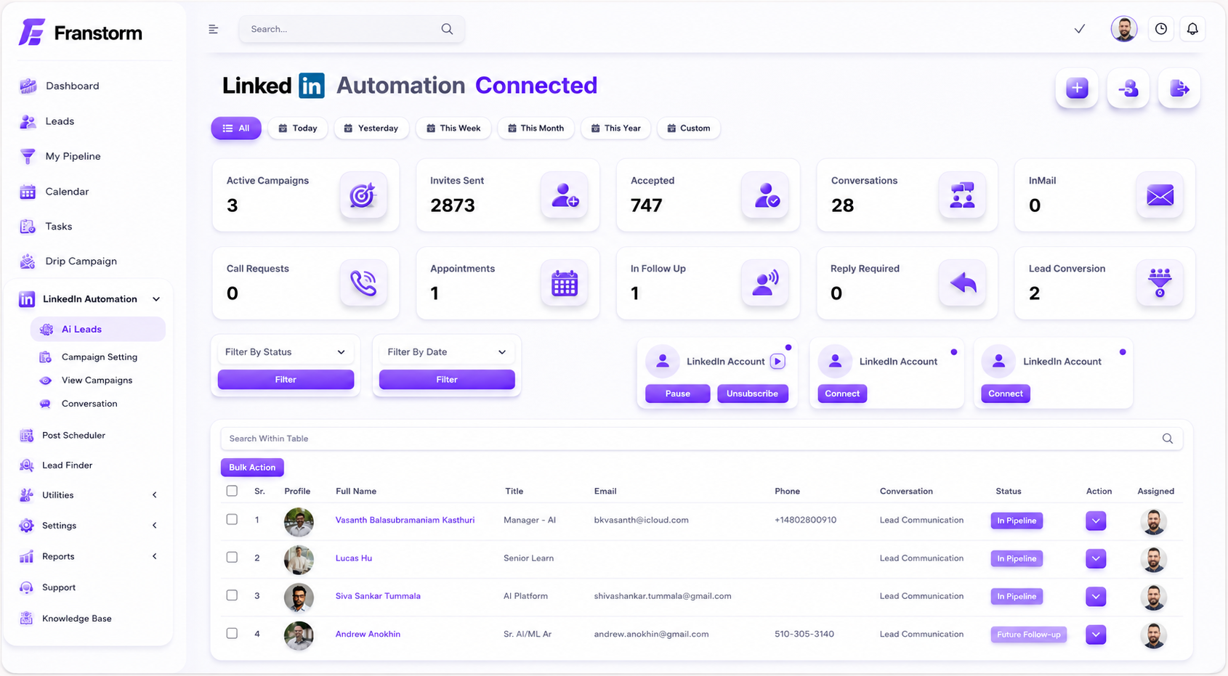Open Conversation sidebar submenu item
The height and width of the screenshot is (676, 1228).
[x=89, y=404]
